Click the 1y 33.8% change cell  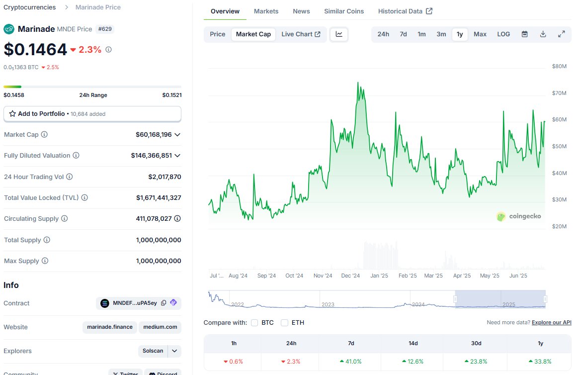pyautogui.click(x=540, y=362)
